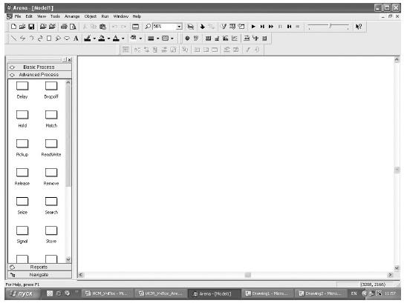This screenshot has height=306, width=407.
Task: Click the magnifier zoom icon
Action: (x=148, y=27)
